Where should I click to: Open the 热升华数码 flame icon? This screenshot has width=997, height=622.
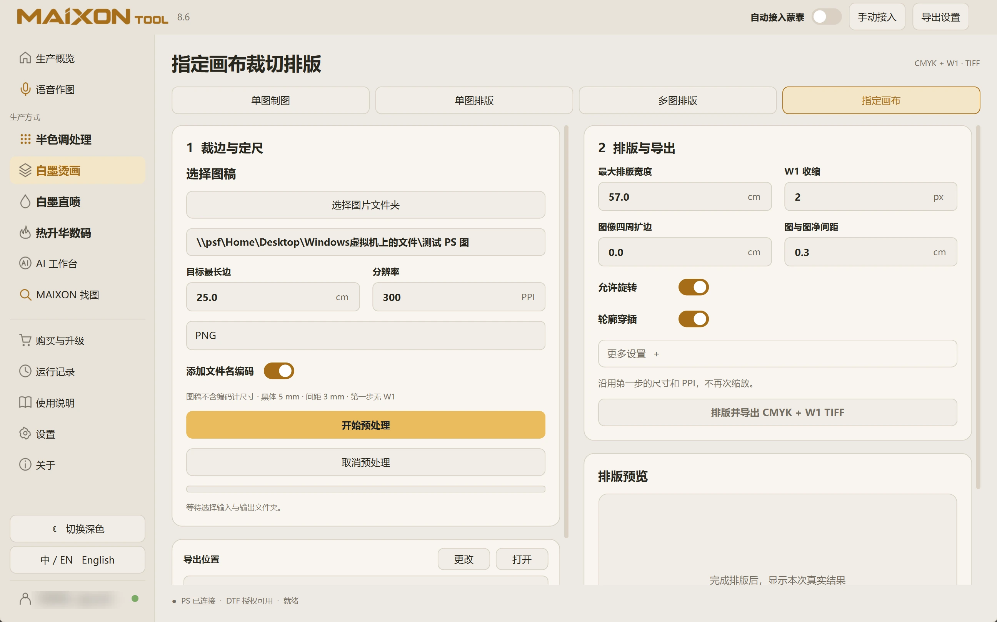click(x=25, y=233)
